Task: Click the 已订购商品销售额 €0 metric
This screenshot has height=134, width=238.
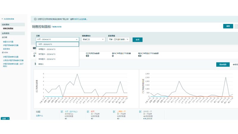Action: click(93, 55)
